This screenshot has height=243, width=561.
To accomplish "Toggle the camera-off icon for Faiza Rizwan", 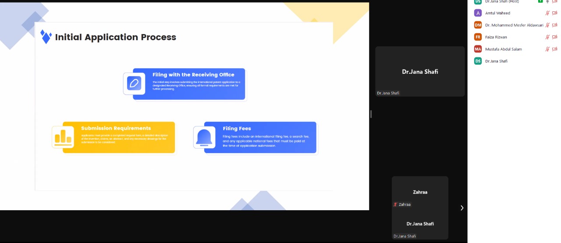I will point(554,37).
